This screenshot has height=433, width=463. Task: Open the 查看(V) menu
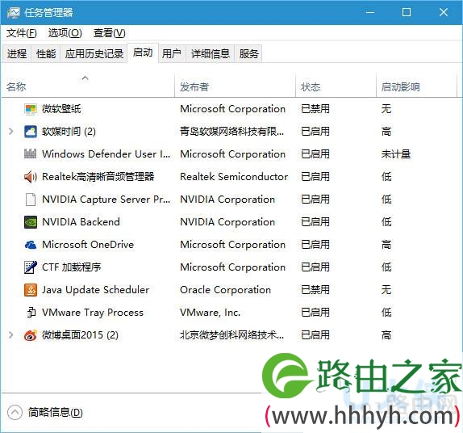point(109,33)
